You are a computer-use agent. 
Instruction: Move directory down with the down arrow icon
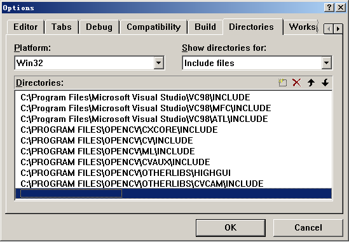(325, 83)
